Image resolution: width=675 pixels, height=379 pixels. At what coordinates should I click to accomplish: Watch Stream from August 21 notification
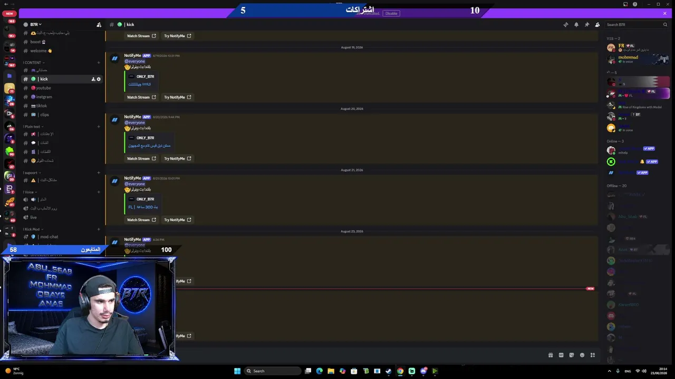pyautogui.click(x=141, y=220)
